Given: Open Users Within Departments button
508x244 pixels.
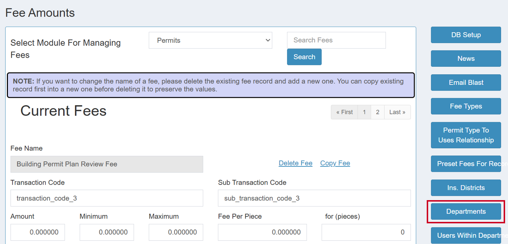Looking at the screenshot, I should coord(466,235).
